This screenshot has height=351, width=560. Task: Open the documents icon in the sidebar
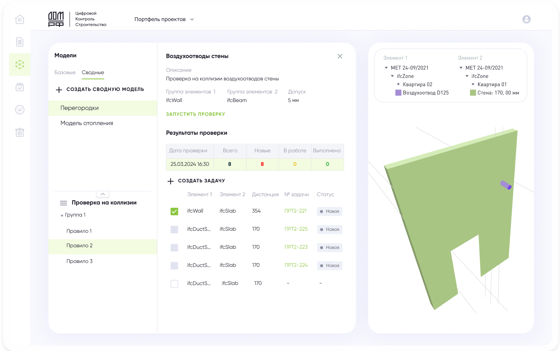coord(20,42)
